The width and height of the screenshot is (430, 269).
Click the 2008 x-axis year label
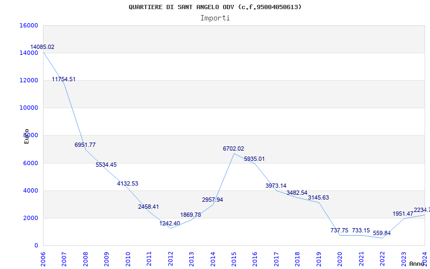click(x=85, y=259)
